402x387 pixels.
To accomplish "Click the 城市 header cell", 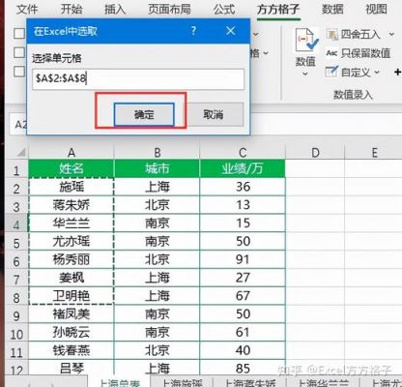I will point(157,168).
